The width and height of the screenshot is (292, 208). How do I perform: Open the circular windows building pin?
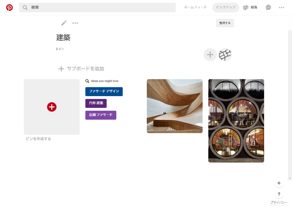pyautogui.click(x=236, y=121)
